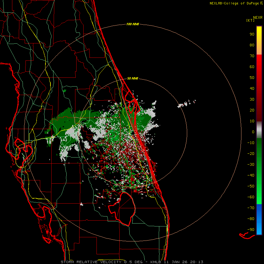
Task: Click the -40 knot scale value
Action: pos(251,175)
